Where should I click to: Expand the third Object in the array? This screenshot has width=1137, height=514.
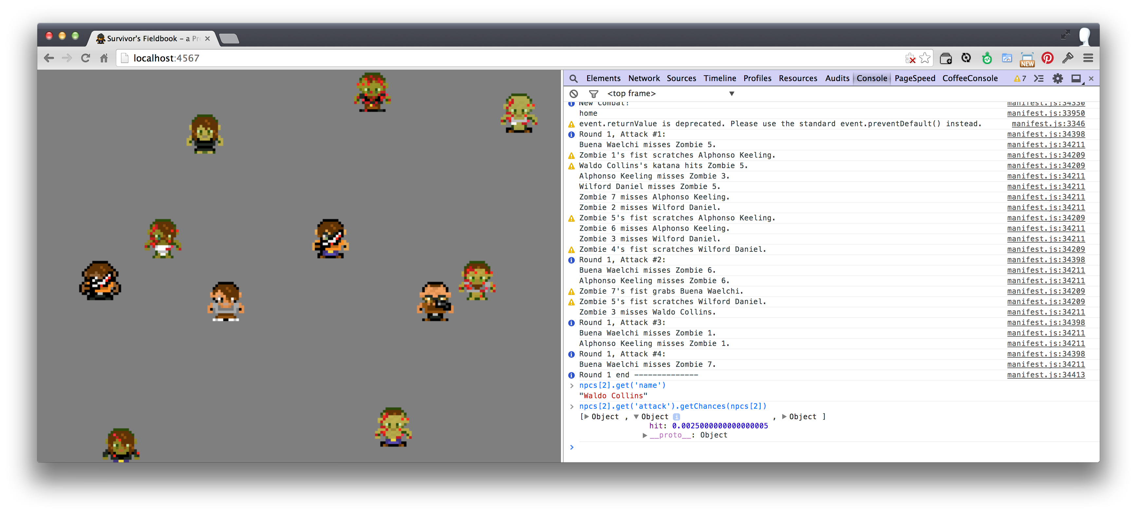point(784,417)
